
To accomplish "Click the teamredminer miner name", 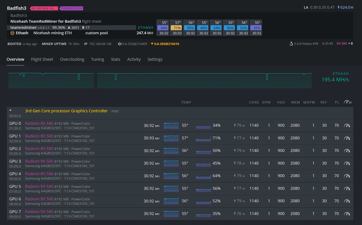I will [24, 28].
